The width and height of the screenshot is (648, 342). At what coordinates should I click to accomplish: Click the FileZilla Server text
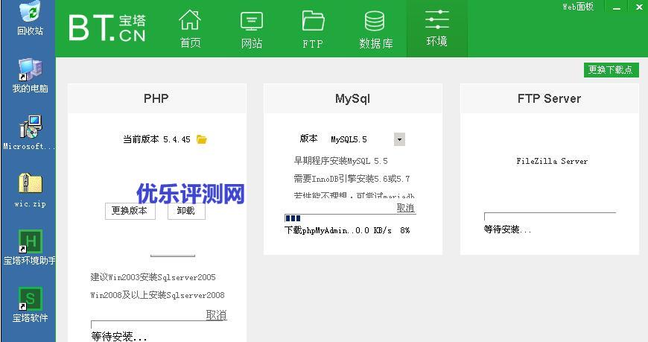tap(552, 161)
